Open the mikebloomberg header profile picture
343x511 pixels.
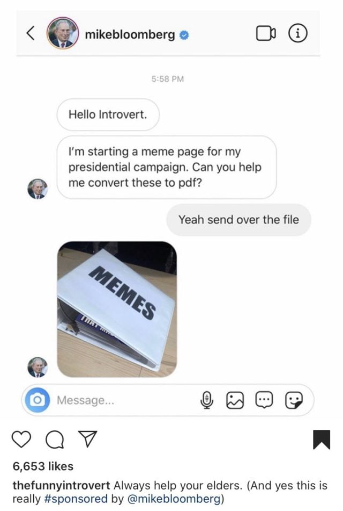tap(63, 33)
